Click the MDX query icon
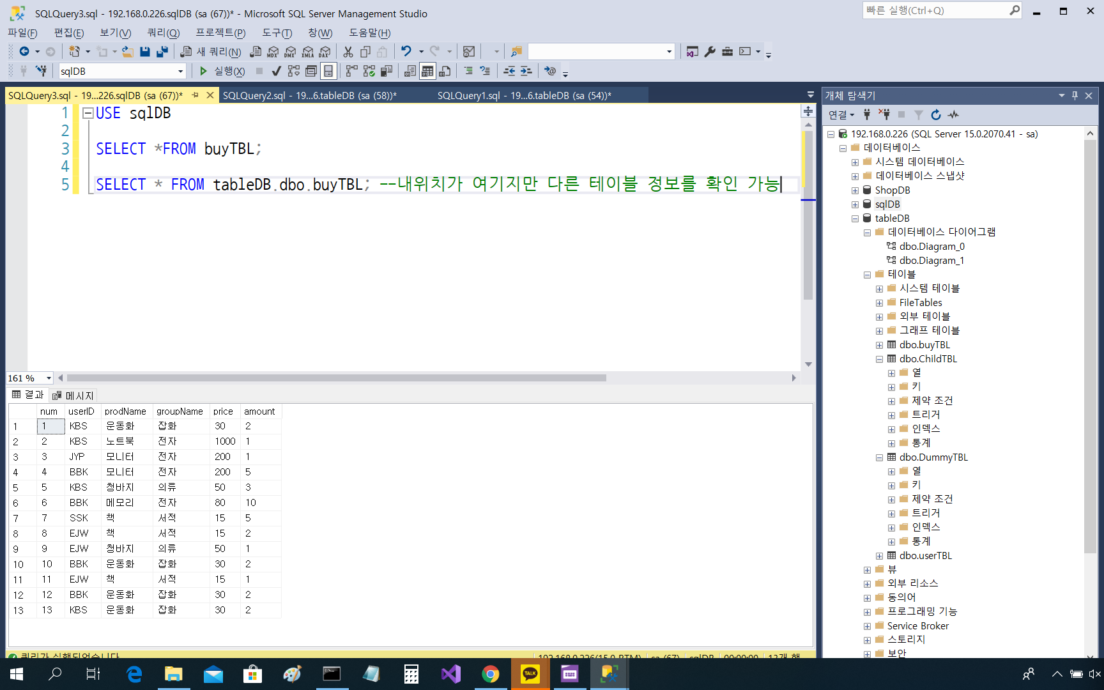1104x690 pixels. coord(273,52)
